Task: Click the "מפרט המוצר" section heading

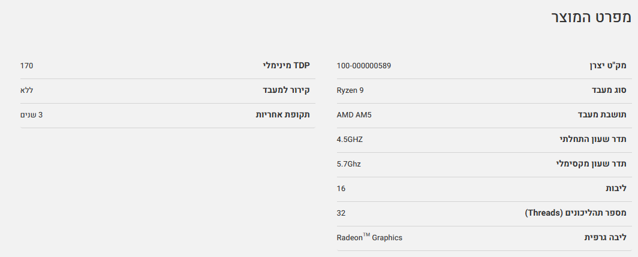Action: 591,17
